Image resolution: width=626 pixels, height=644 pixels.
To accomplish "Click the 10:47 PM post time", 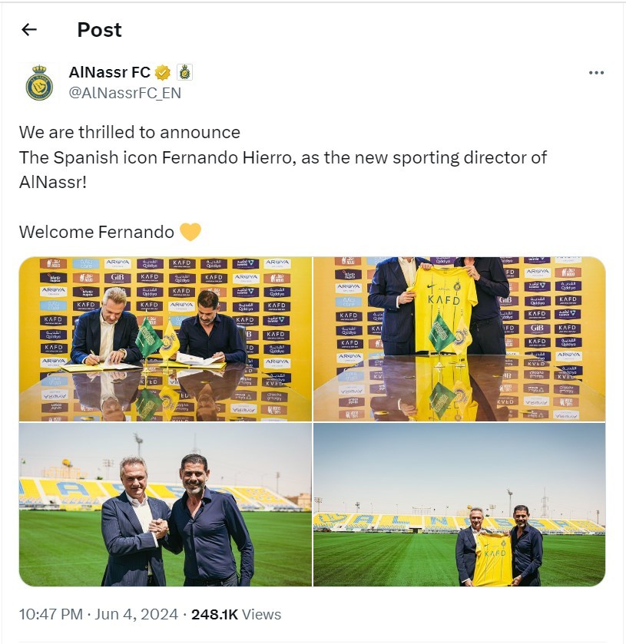I will click(51, 615).
